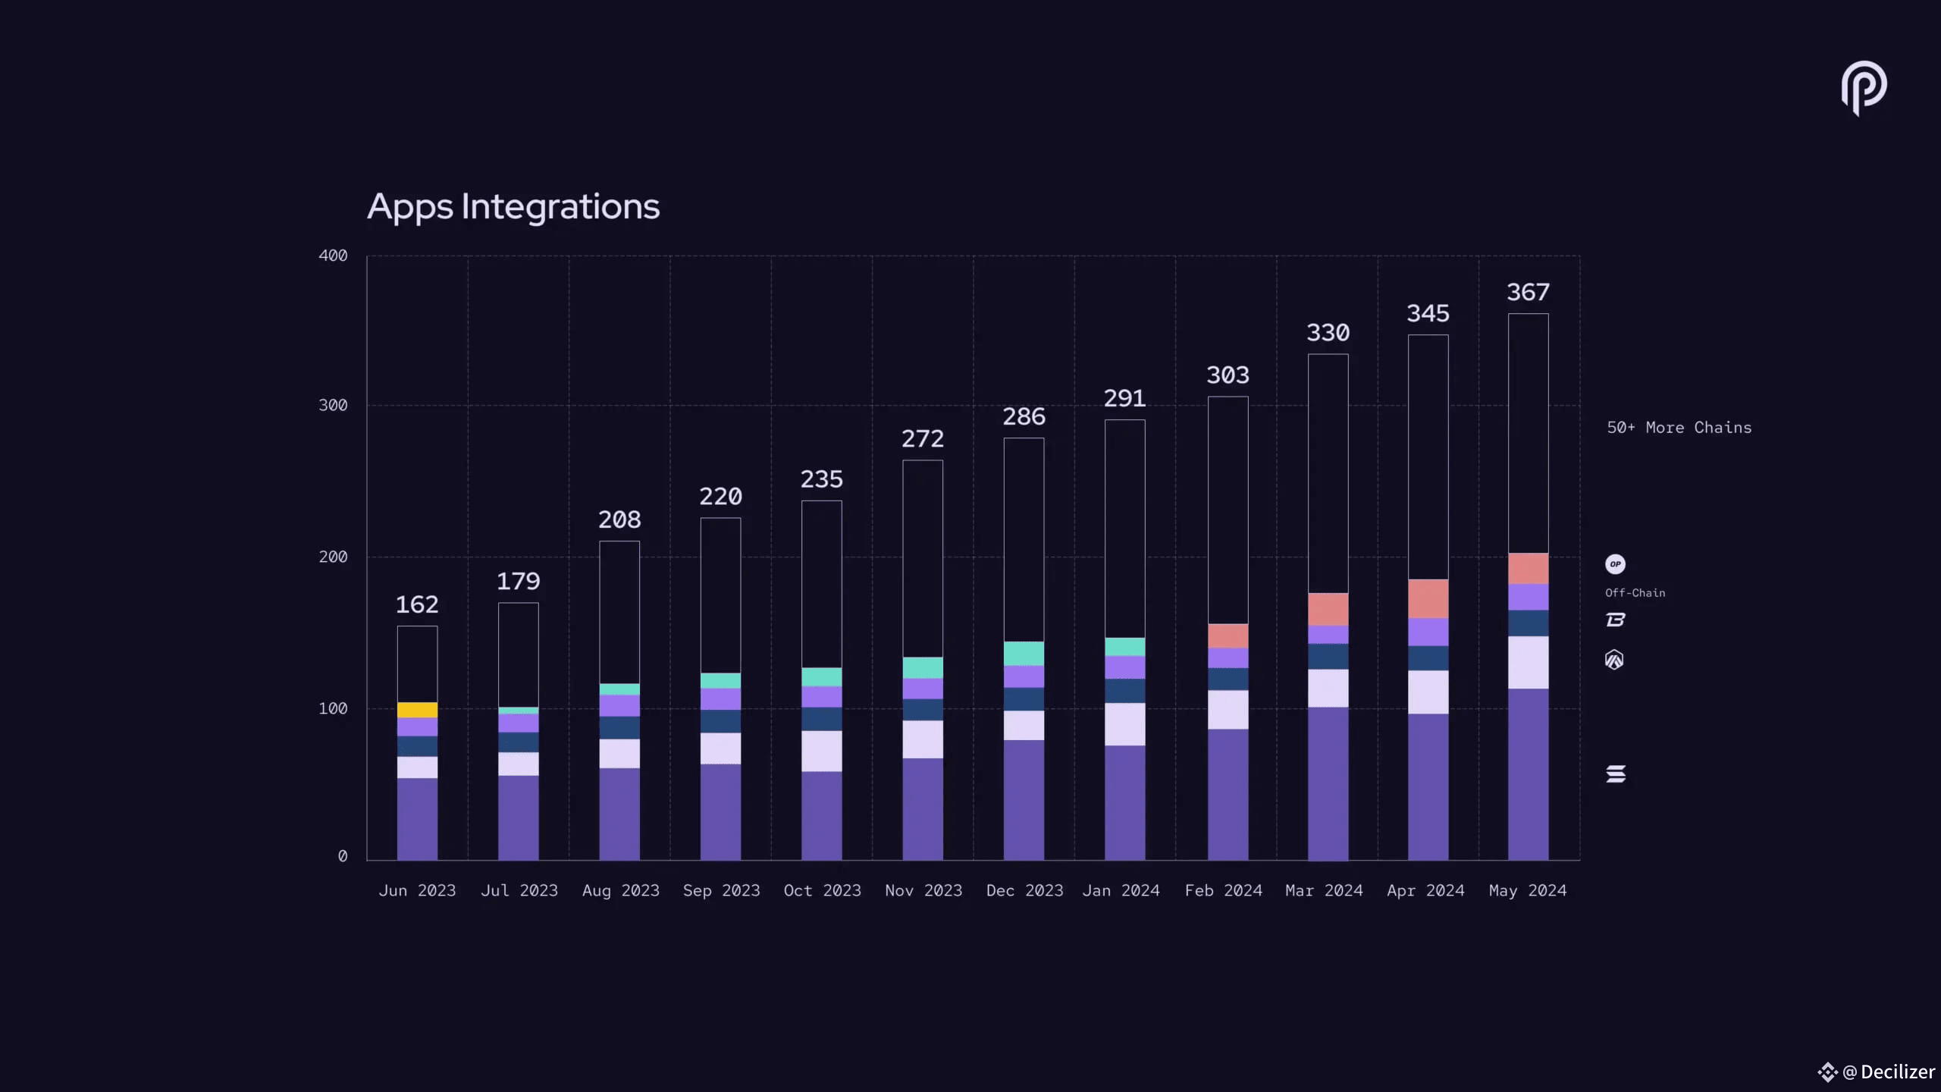
Task: Click the Apps Integrations chart title
Action: 513,206
